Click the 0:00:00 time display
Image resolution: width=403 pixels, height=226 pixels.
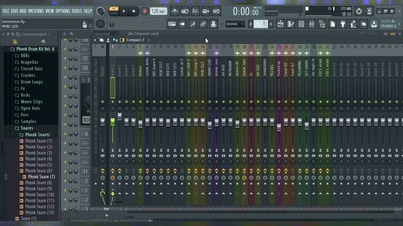click(246, 11)
